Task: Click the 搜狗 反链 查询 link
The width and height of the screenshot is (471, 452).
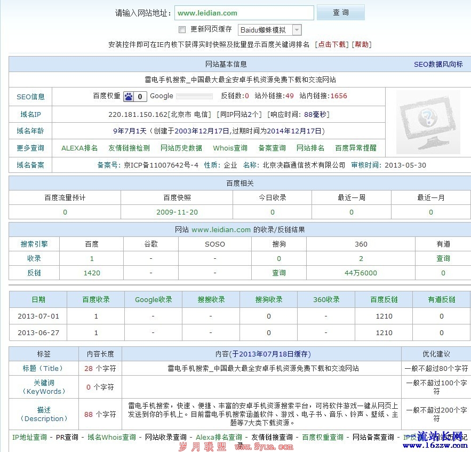Action: (279, 273)
